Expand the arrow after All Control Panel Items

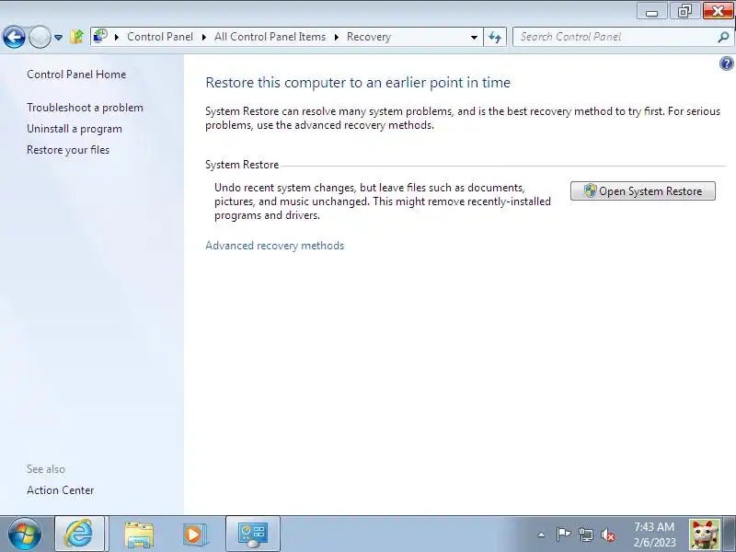coord(337,37)
